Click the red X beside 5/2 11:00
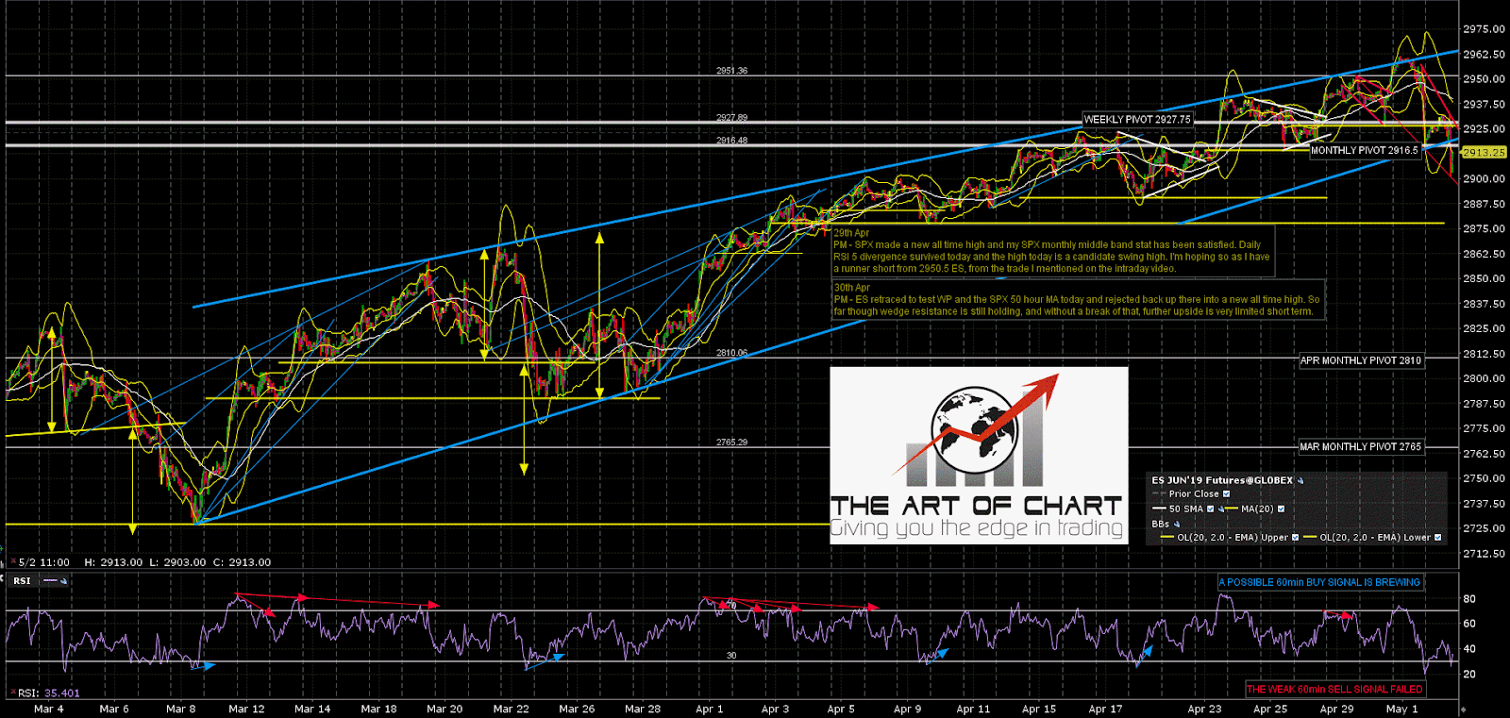The width and height of the screenshot is (1510, 718). point(13,560)
